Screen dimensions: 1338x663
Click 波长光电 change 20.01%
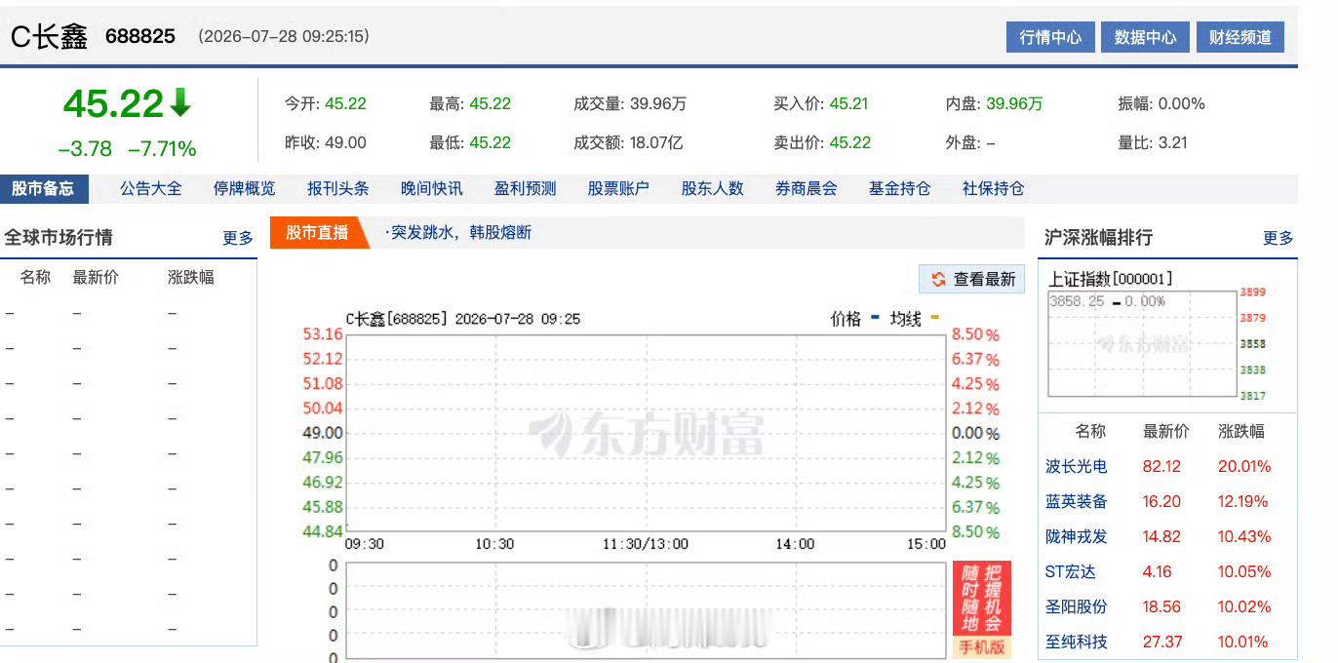click(1244, 466)
